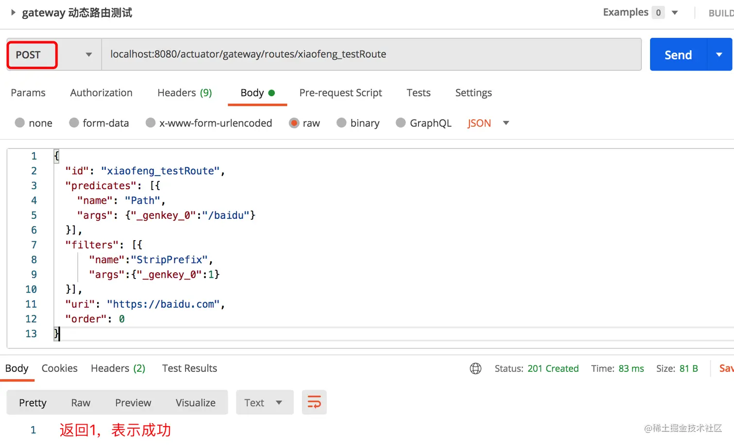734x445 pixels.
Task: Click the globe network icon near Status
Action: click(x=476, y=369)
